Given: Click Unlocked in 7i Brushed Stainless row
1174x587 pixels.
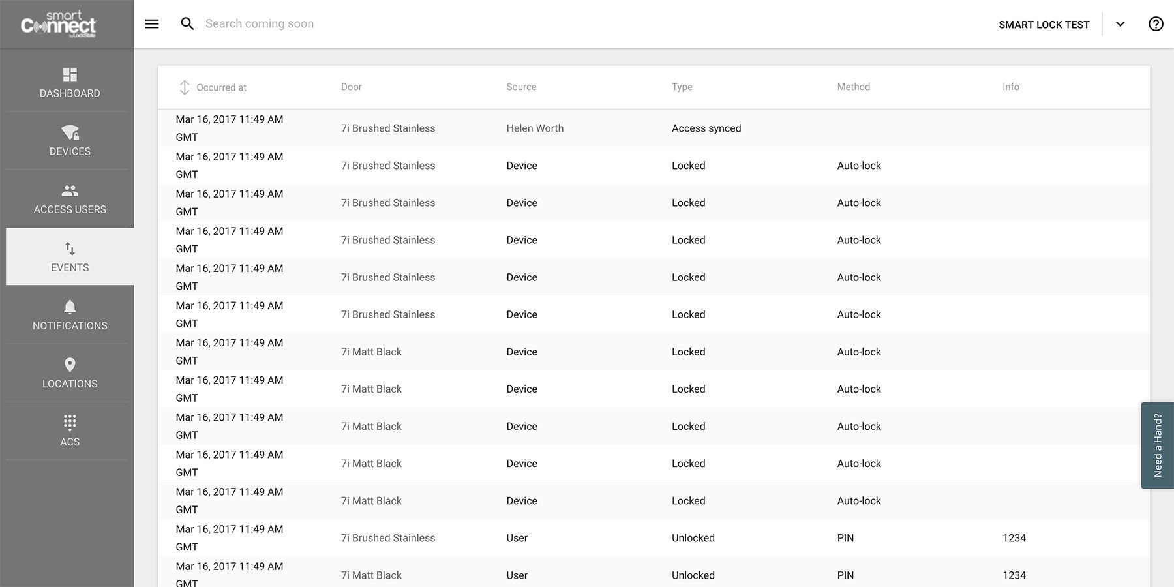Looking at the screenshot, I should [693, 538].
